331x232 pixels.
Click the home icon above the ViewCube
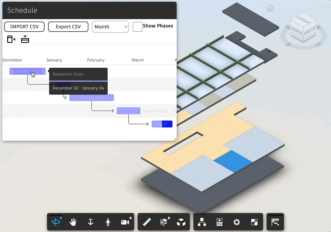(x=270, y=8)
